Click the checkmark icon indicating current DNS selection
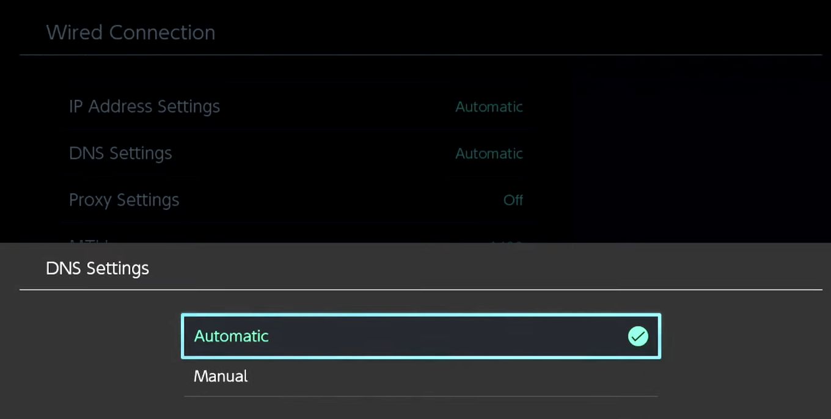Screen dimensions: 831x419 [638, 336]
